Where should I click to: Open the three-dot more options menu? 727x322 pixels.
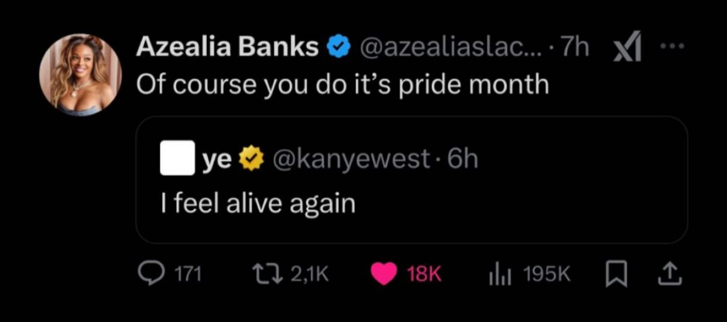point(673,47)
